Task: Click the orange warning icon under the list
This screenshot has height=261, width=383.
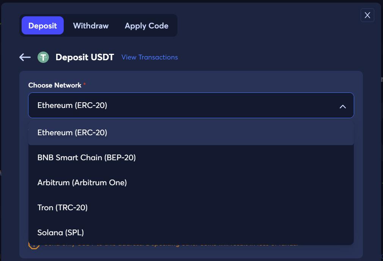Action: (34, 245)
